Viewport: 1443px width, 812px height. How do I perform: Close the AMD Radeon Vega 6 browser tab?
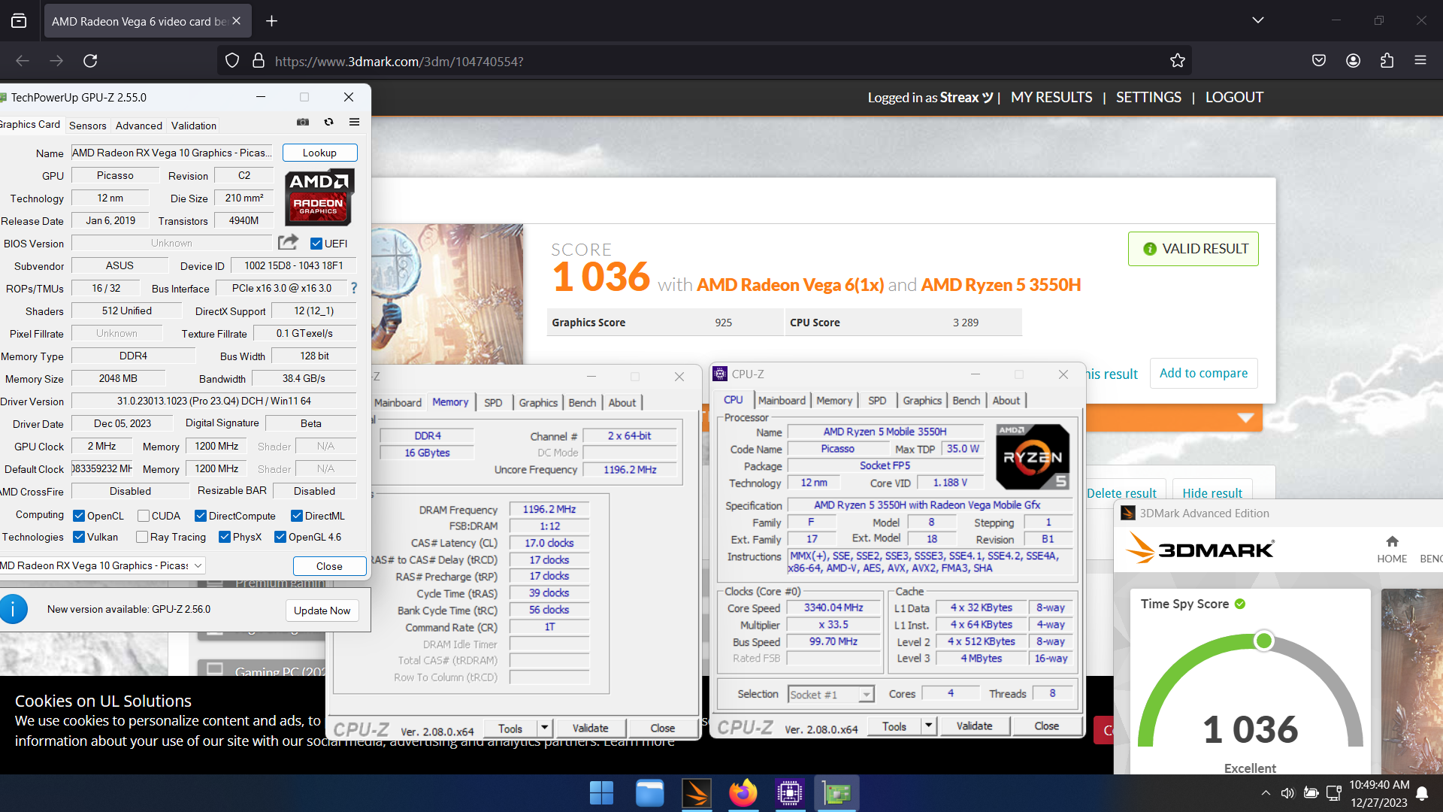coord(236,21)
